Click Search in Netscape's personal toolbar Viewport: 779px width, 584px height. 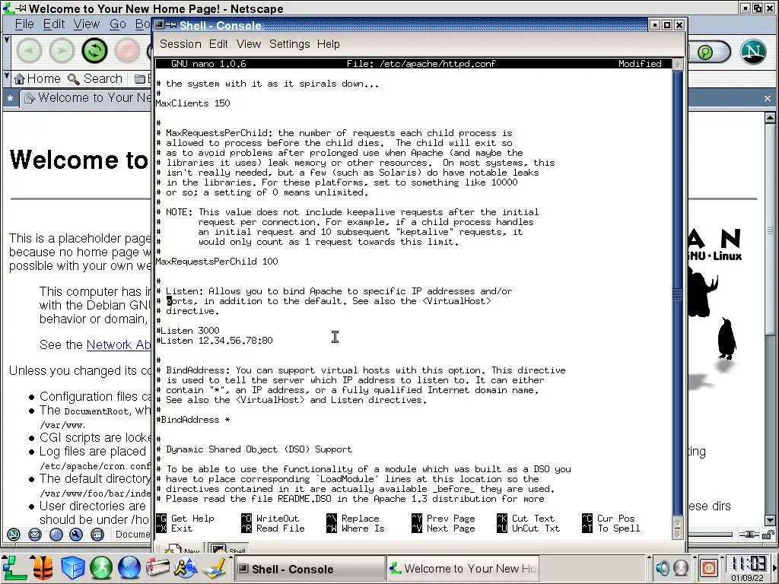(x=95, y=78)
